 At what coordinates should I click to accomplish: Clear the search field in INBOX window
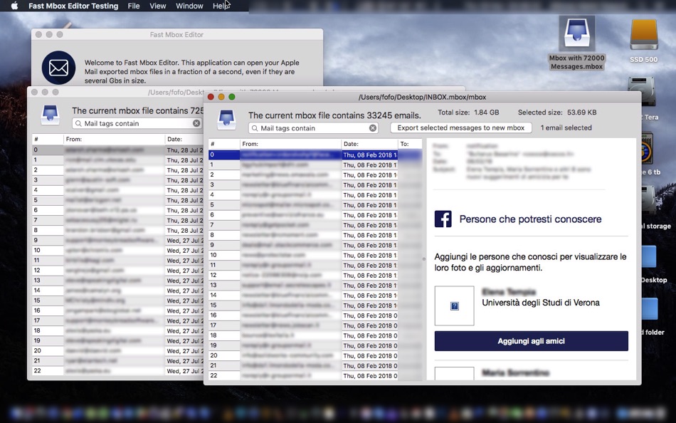coord(372,128)
